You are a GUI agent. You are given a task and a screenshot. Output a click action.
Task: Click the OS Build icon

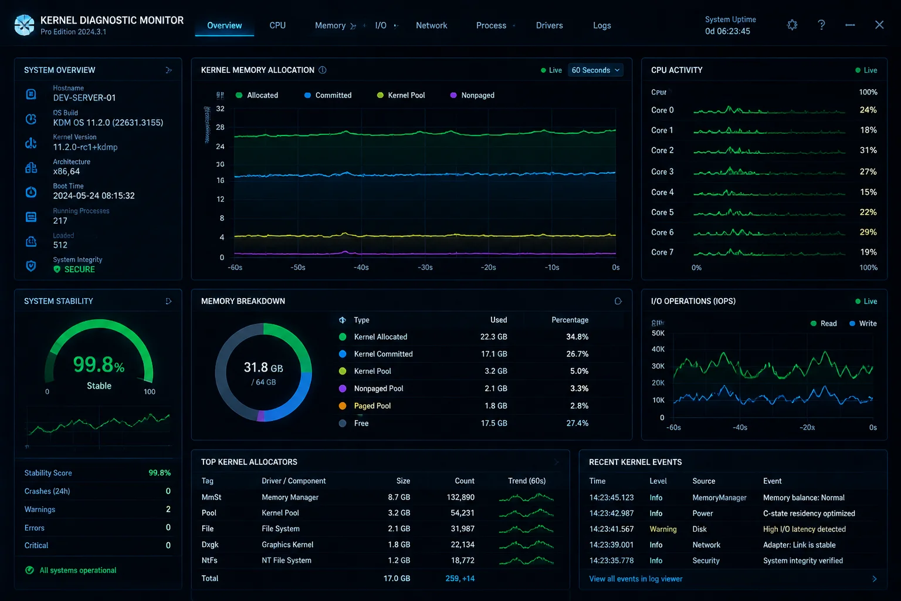click(31, 119)
